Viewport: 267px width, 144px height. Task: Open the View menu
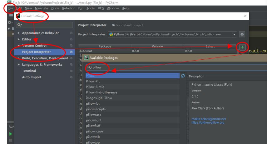tap(28, 8)
